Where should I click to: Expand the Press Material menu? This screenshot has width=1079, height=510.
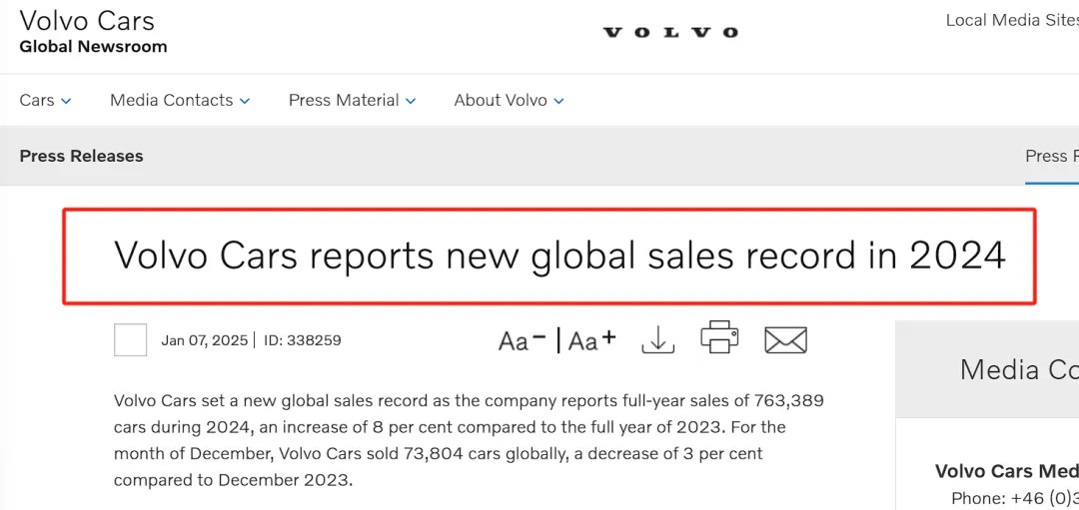pos(353,101)
